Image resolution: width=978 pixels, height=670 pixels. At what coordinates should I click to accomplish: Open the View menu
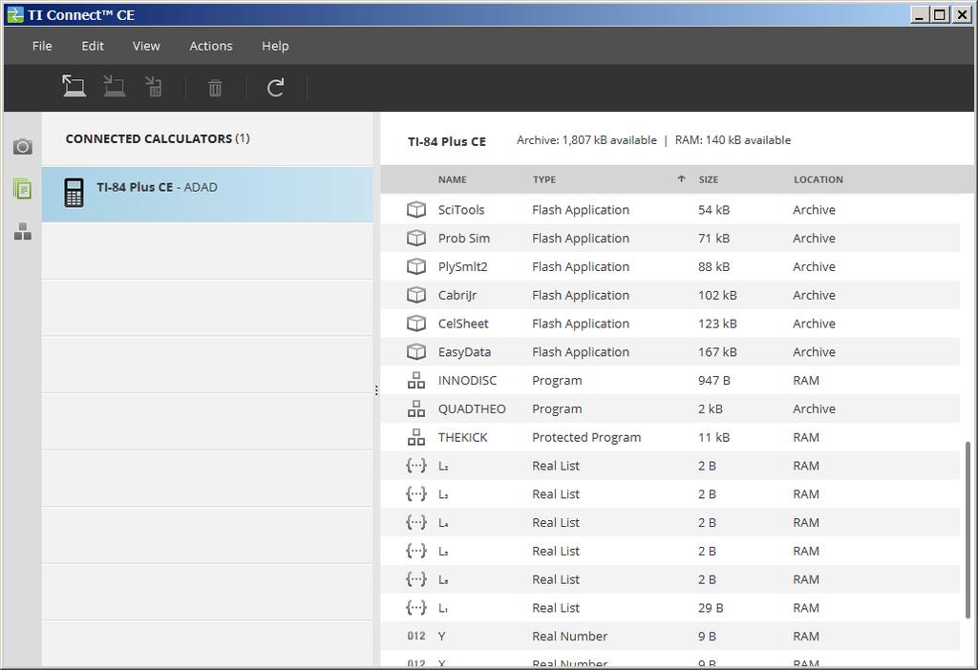pos(146,46)
